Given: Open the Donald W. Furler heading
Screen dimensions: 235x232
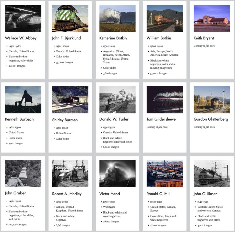Looking at the screenshot, I should click(x=114, y=119).
